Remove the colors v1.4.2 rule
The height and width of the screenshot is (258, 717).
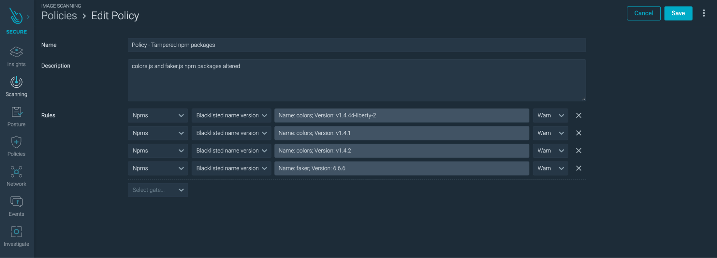tap(579, 150)
